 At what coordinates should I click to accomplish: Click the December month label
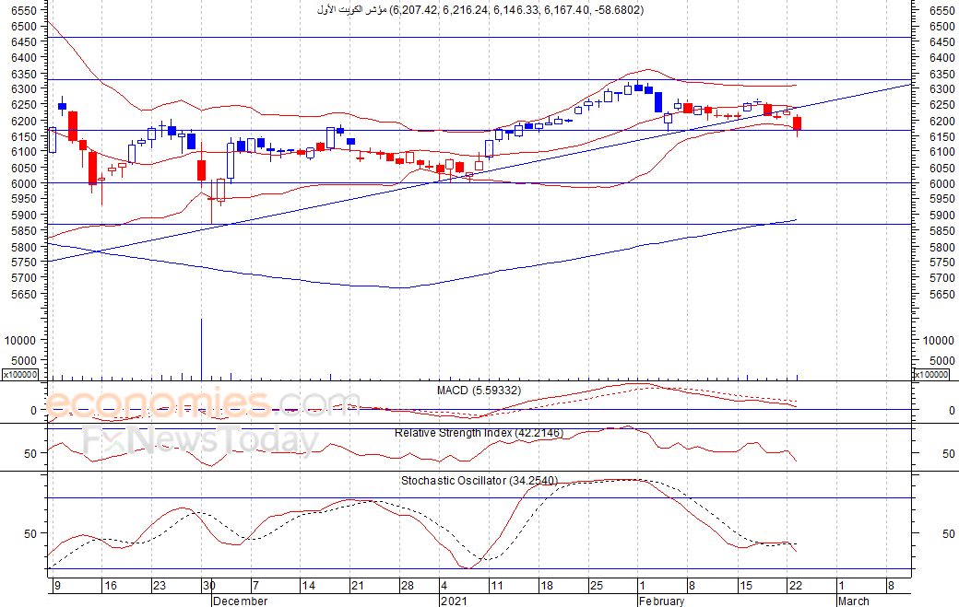pyautogui.click(x=241, y=601)
